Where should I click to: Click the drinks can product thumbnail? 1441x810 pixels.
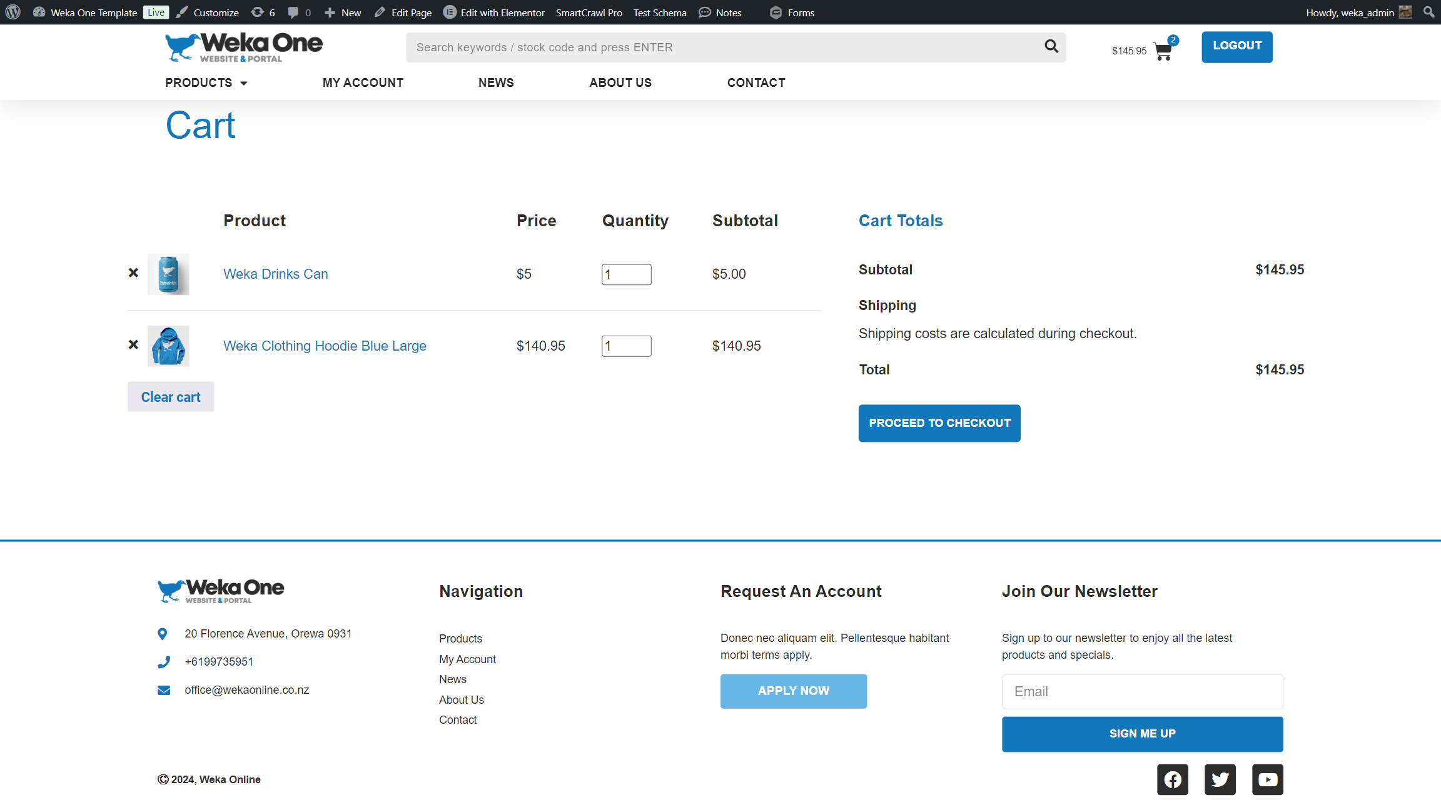click(x=168, y=274)
